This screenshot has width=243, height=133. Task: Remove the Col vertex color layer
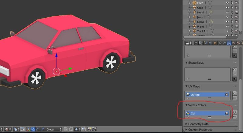click(235, 117)
